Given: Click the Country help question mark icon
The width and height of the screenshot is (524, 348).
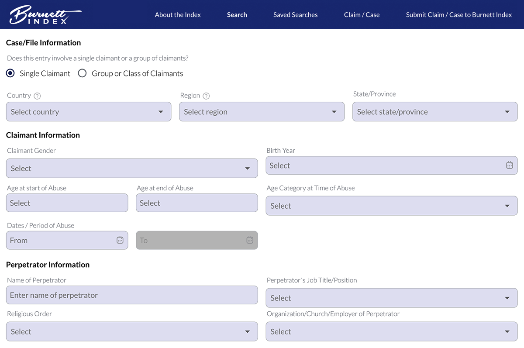Looking at the screenshot, I should pyautogui.click(x=37, y=96).
